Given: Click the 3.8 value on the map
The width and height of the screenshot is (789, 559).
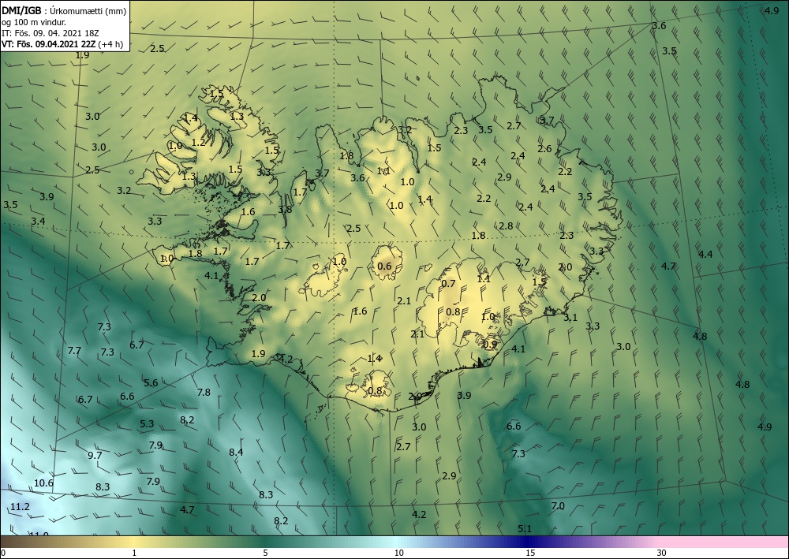Looking at the screenshot, I should point(285,209).
